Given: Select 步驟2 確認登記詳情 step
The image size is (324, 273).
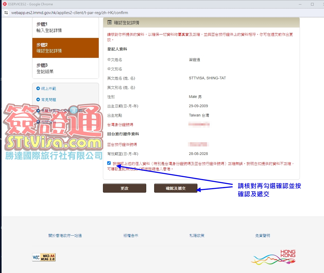Looking at the screenshot, I should tap(66, 48).
